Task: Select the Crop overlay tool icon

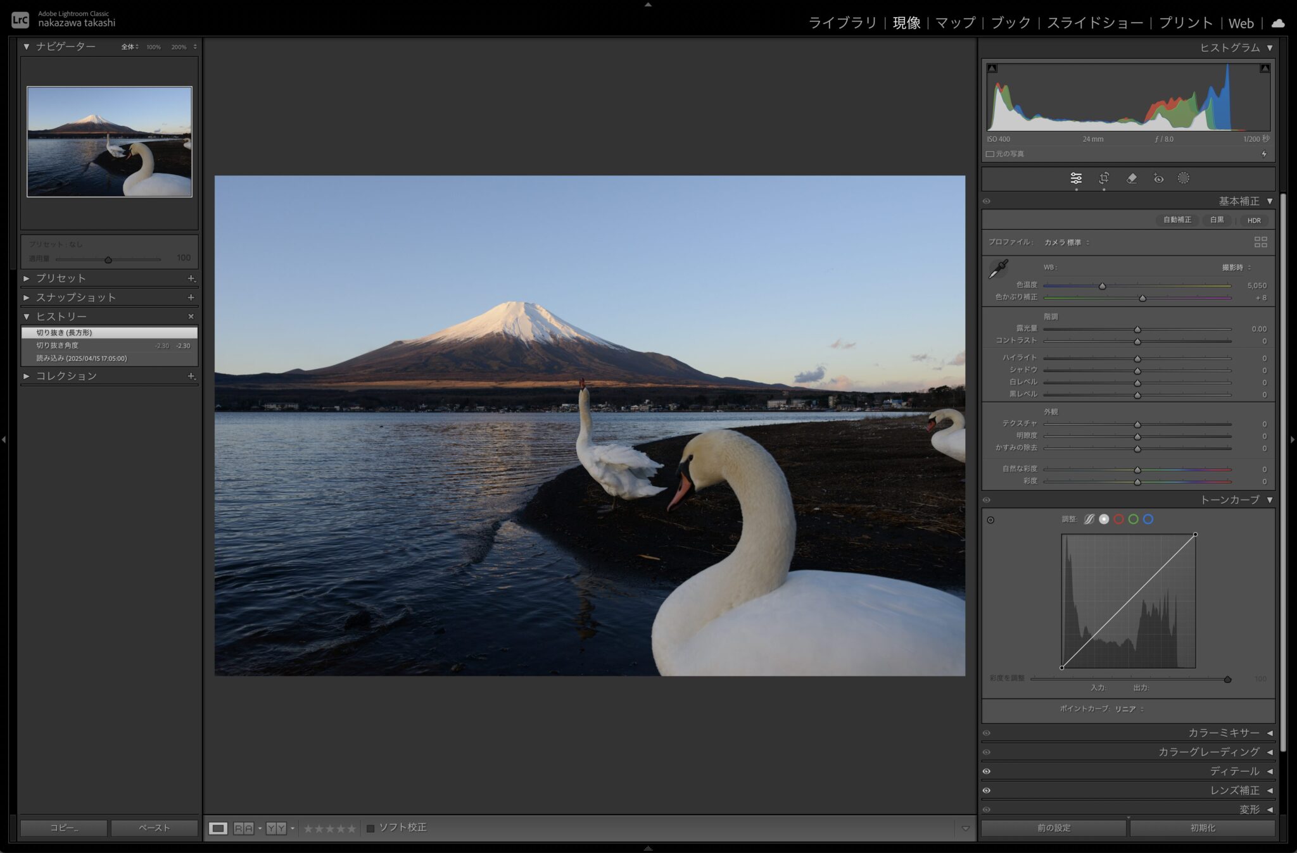Action: point(1104,178)
